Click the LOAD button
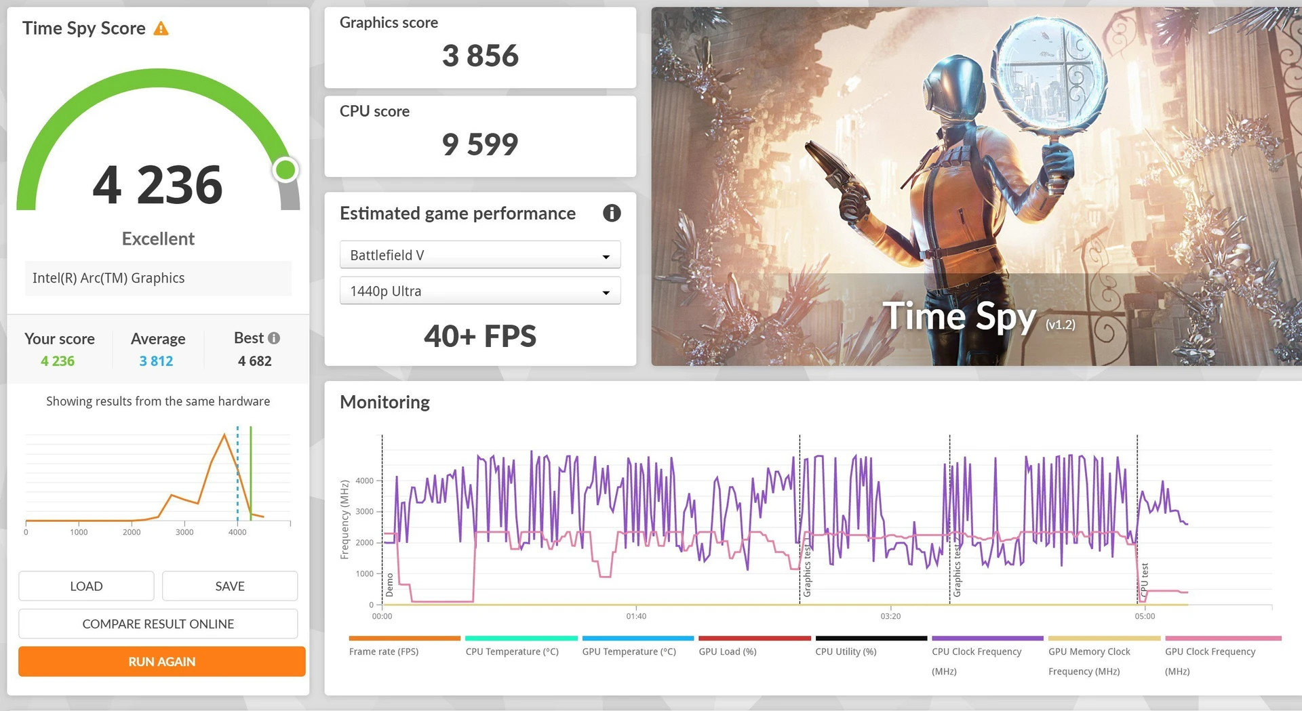1302x711 pixels. 86,586
